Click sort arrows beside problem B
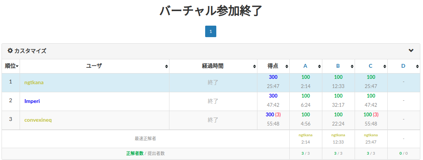423x160 pixels. coord(352,67)
